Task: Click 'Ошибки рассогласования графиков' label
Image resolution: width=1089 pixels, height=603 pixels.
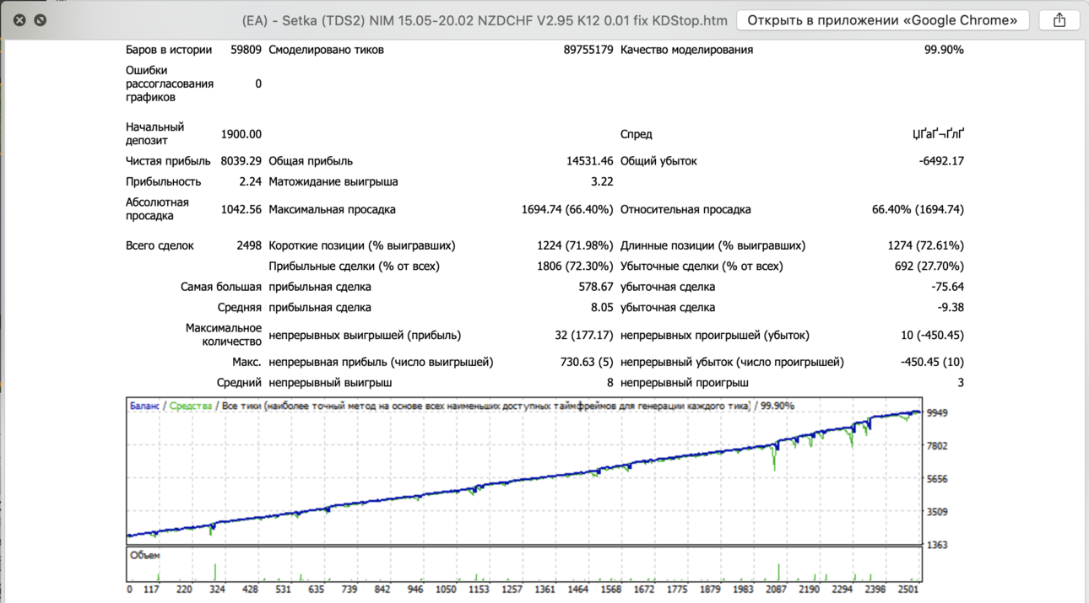Action: coord(170,83)
